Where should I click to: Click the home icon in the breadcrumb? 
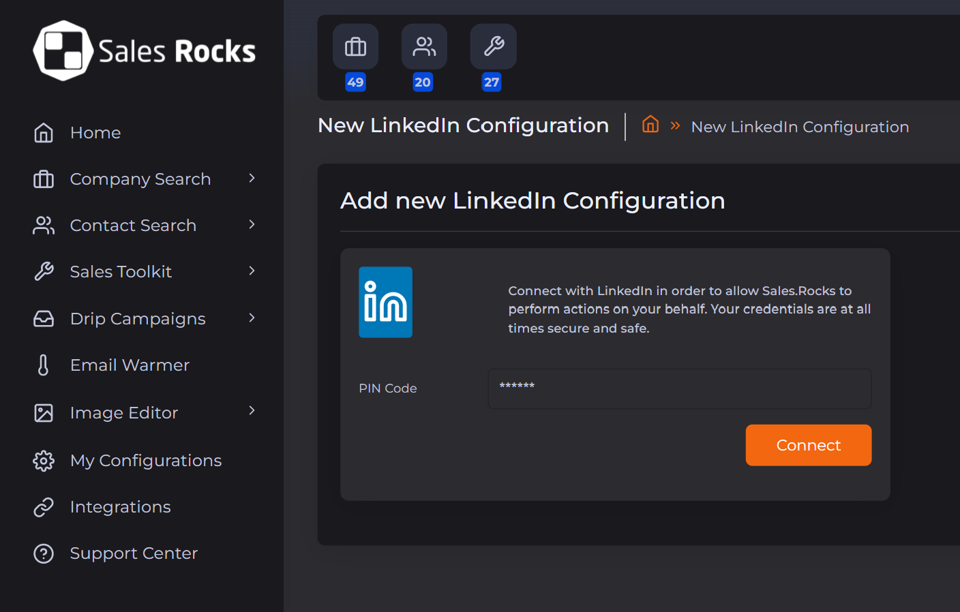pos(650,124)
